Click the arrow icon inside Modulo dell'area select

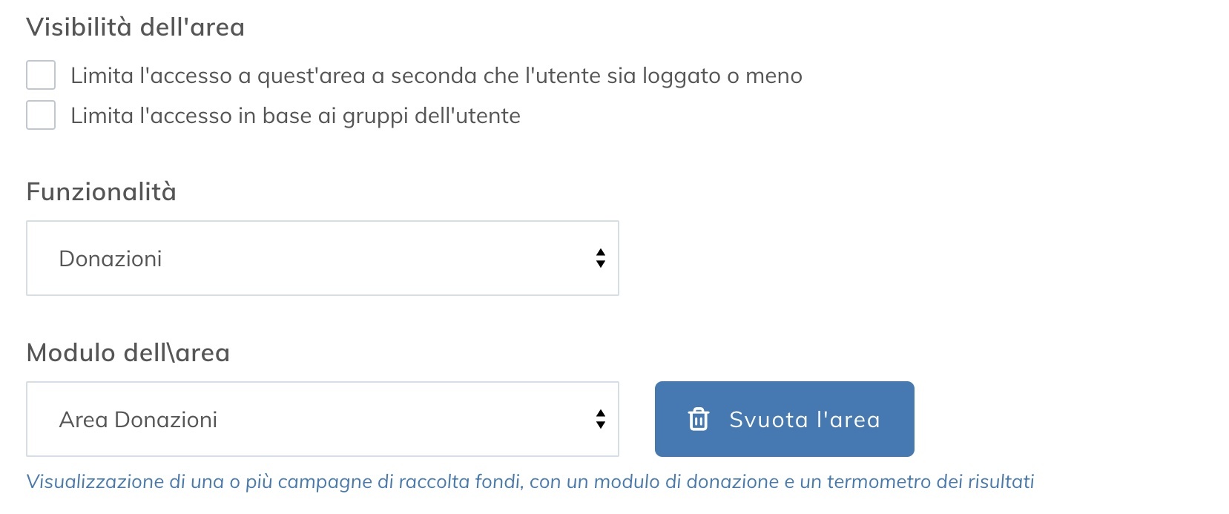(x=599, y=419)
